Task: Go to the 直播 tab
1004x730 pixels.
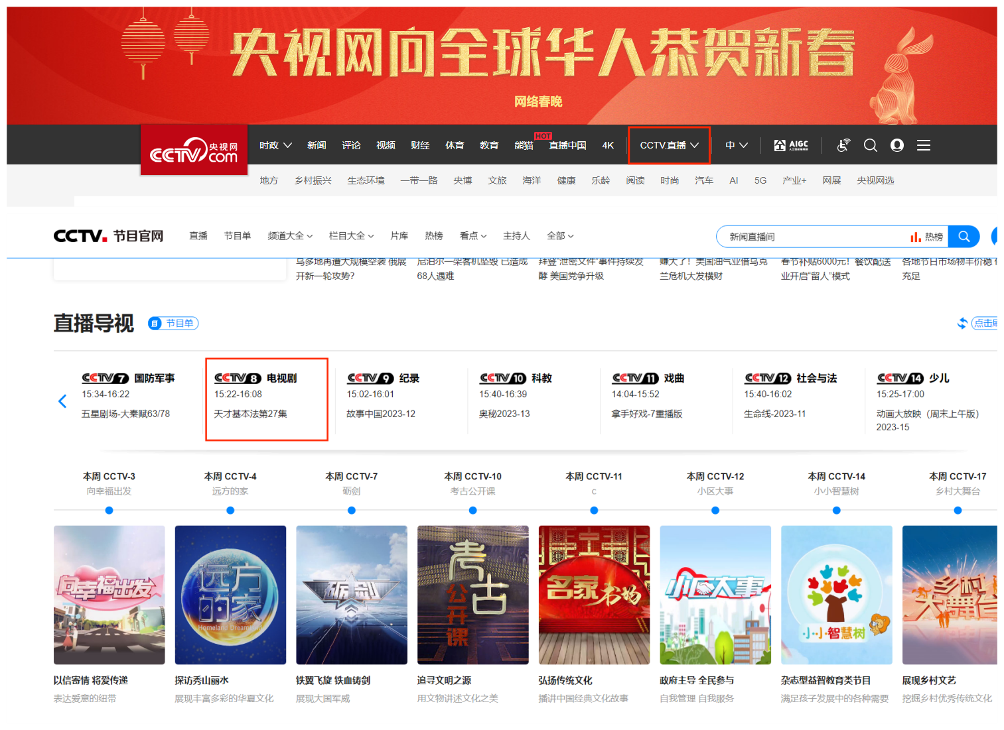Action: click(x=198, y=236)
